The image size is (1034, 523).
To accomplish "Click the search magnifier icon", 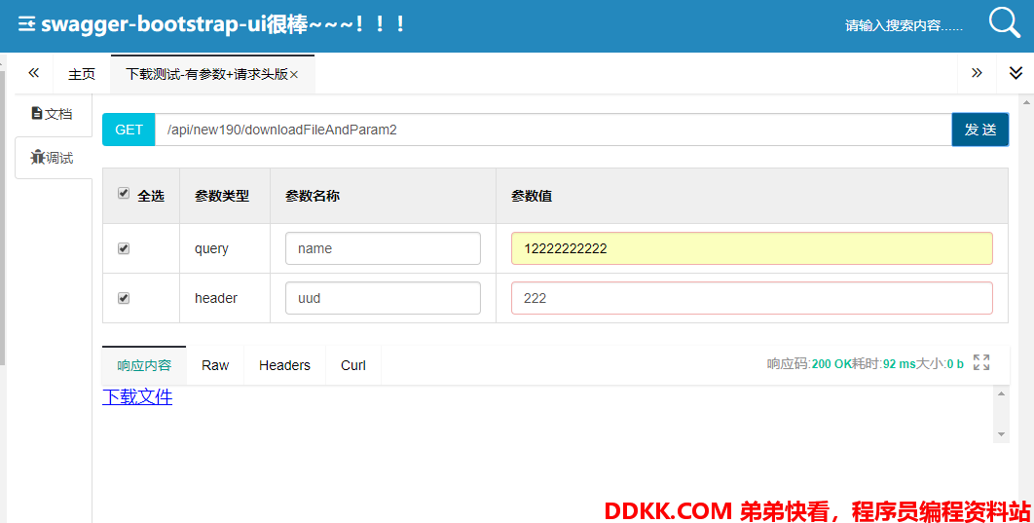I will [1005, 22].
